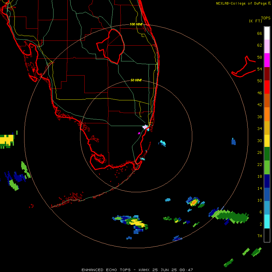Click the KAMX station identifier in caption
The width and height of the screenshot is (272, 272).
tap(145, 270)
